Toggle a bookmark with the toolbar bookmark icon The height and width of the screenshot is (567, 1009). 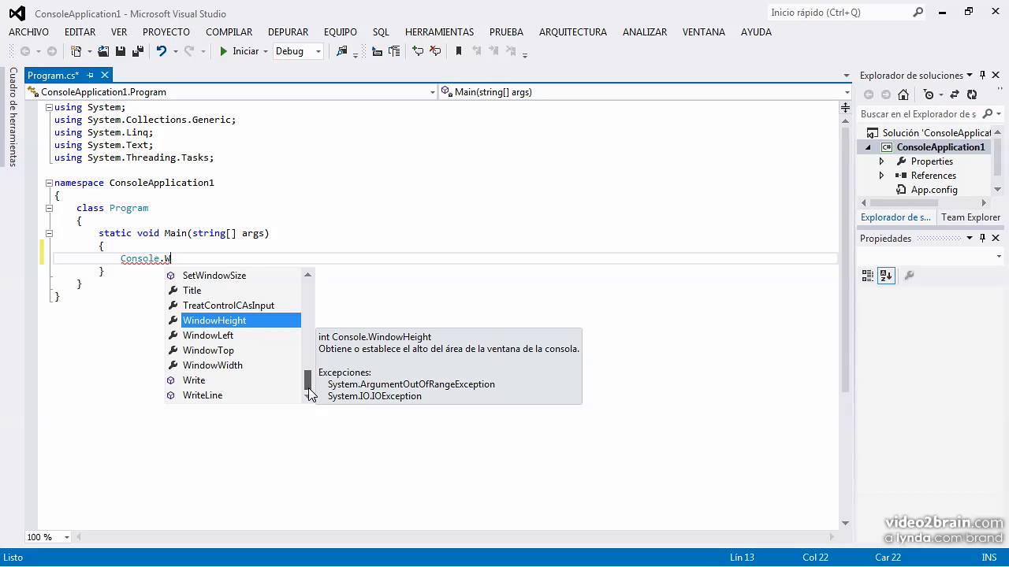coord(459,51)
